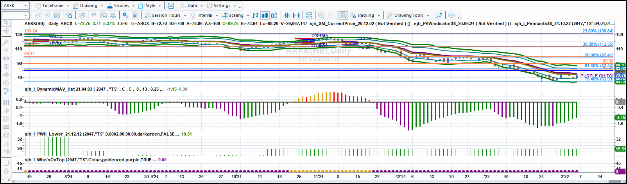The height and width of the screenshot is (184, 627).
Task: Click the grayed data grid icon
Action: [x=57, y=15]
